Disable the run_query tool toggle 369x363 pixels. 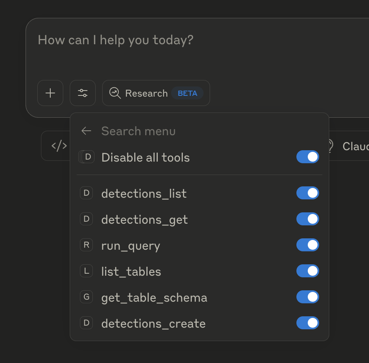pyautogui.click(x=307, y=245)
